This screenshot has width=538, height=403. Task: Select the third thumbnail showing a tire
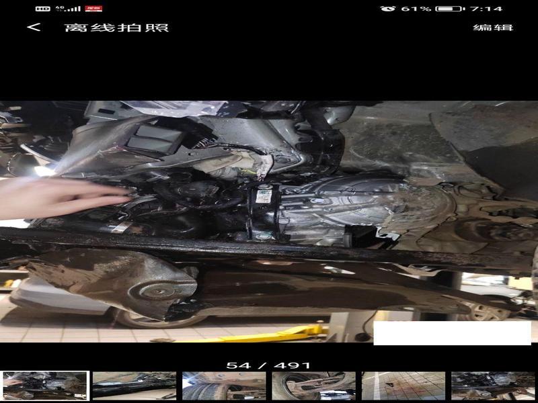click(x=224, y=386)
